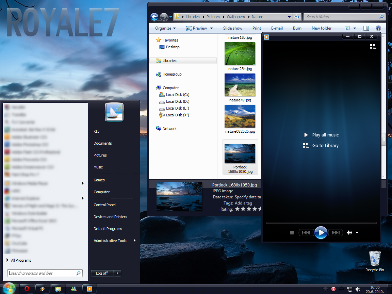Mute audio in Windows Media Player
This screenshot has height=294, width=392.
click(x=349, y=232)
